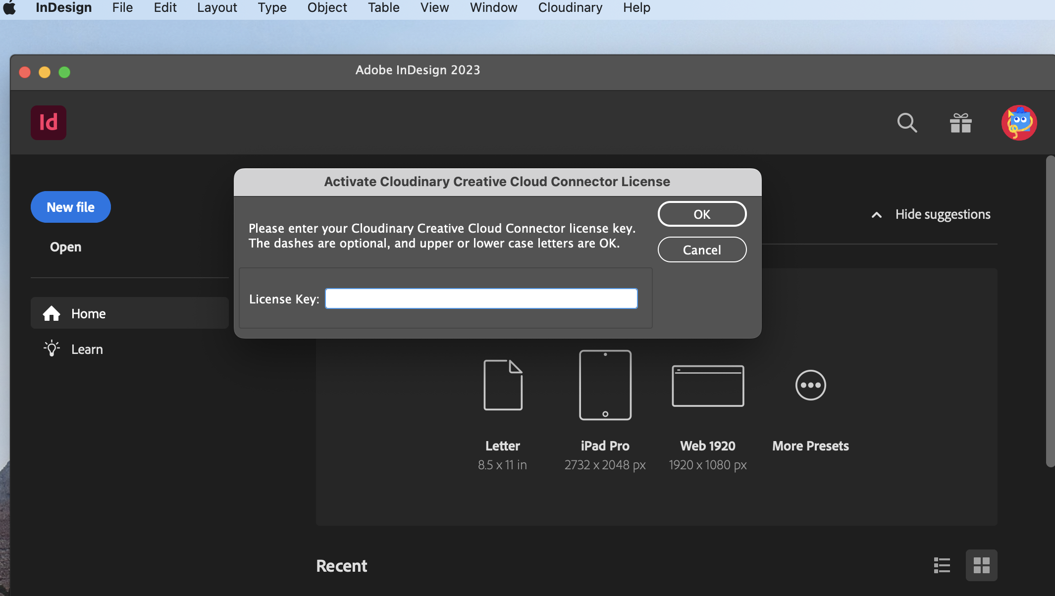Open the Object menu
The height and width of the screenshot is (596, 1055).
[327, 8]
